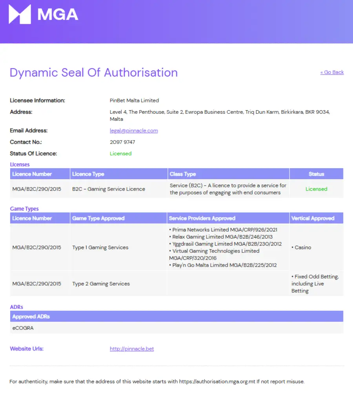Open the http://pinnacle.bet website link
Image resolution: width=353 pixels, height=397 pixels.
(132, 349)
